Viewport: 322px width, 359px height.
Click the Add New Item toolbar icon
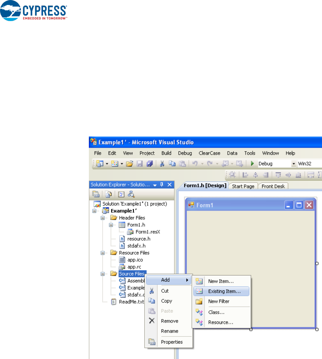114,163
